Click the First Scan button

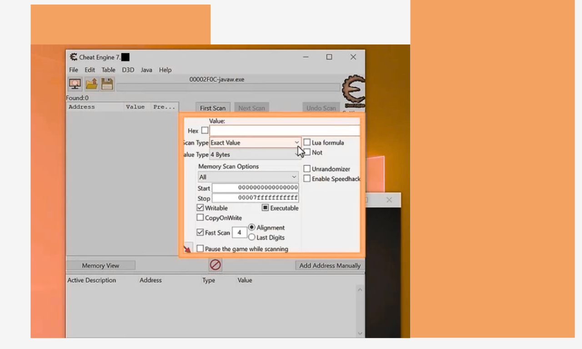pyautogui.click(x=213, y=108)
